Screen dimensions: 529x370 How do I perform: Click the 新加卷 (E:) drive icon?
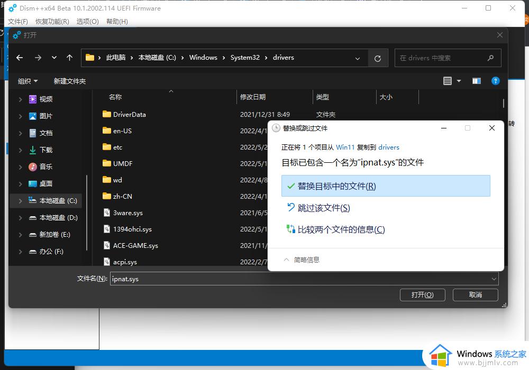click(33, 235)
